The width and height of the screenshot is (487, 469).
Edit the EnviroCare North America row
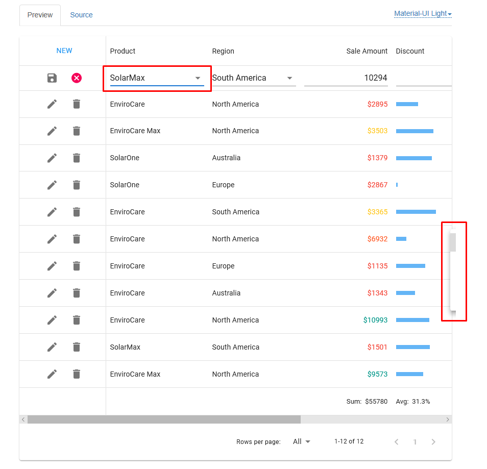pyautogui.click(x=52, y=104)
